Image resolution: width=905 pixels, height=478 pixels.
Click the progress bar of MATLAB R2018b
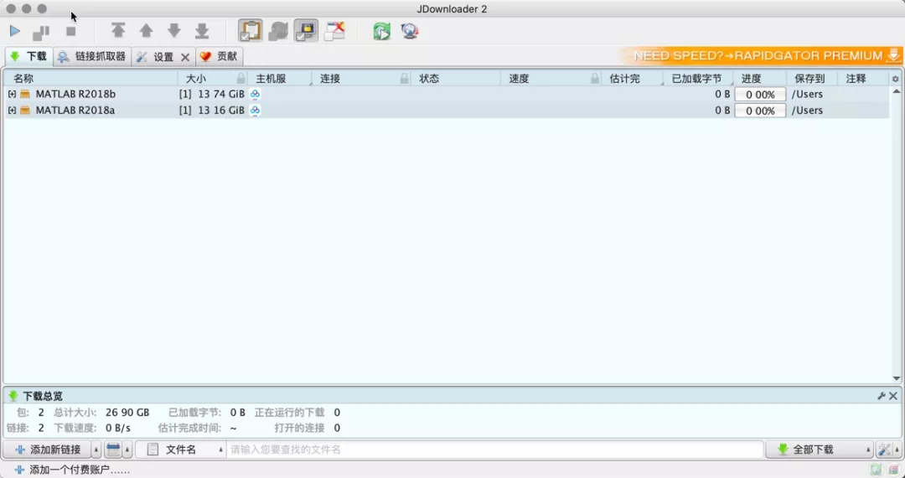click(x=759, y=95)
